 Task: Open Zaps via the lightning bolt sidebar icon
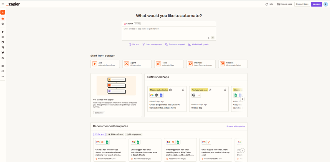click(x=3, y=32)
